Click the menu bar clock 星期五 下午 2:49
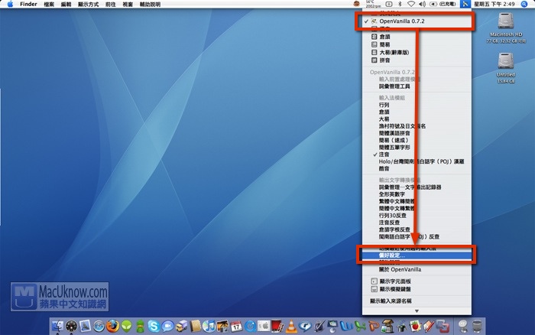 pyautogui.click(x=494, y=4)
